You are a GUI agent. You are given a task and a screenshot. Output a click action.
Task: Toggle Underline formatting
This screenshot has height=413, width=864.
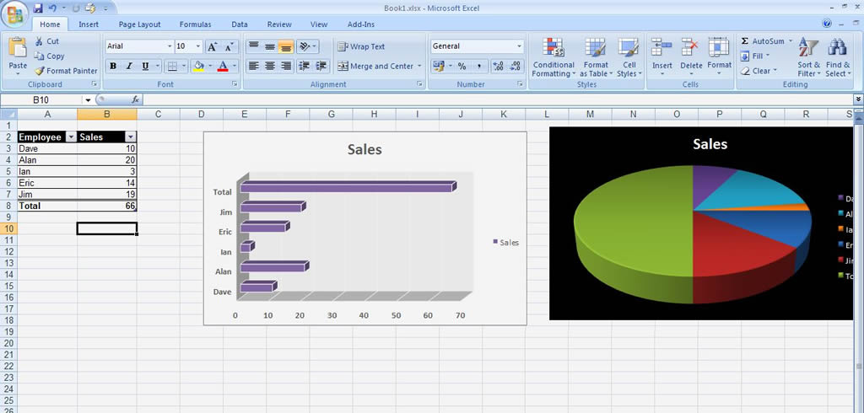(x=145, y=66)
